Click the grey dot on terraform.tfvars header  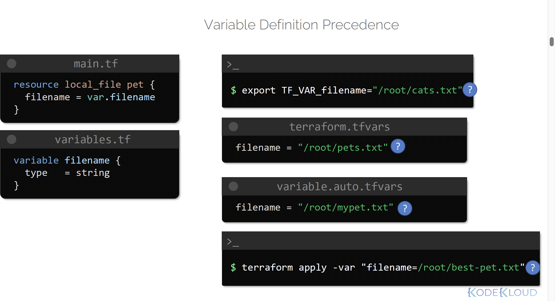click(x=233, y=127)
